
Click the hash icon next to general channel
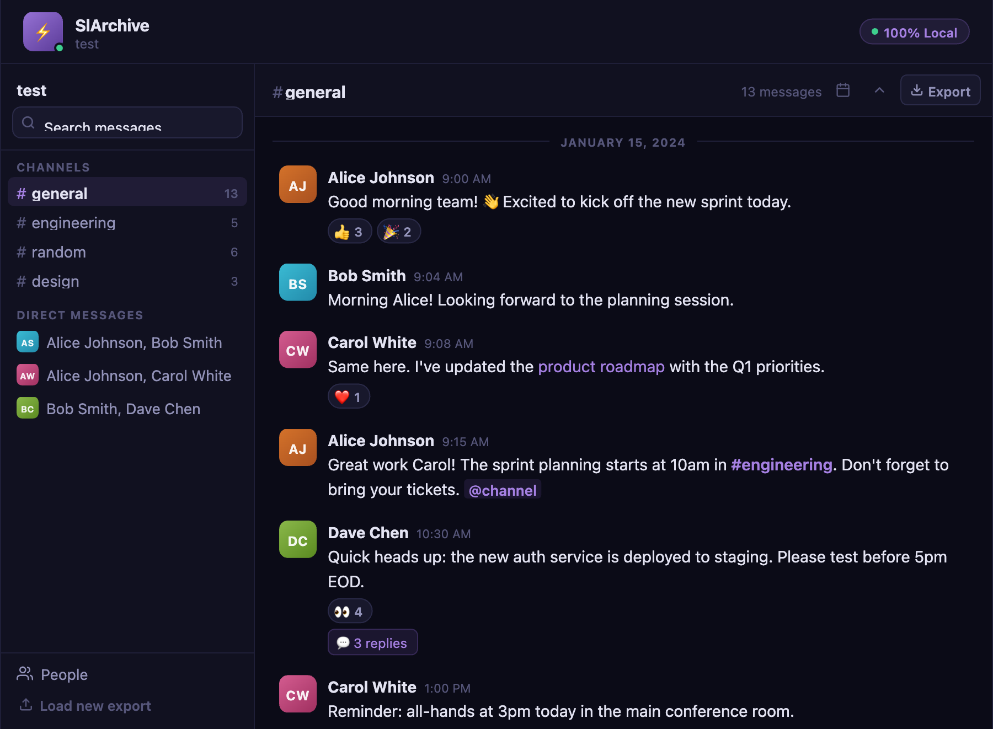20,193
